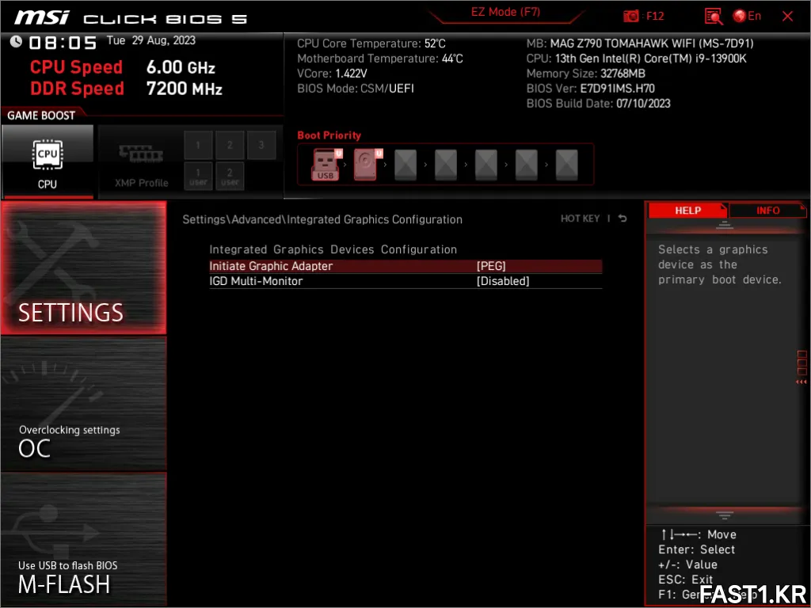Click the VCore 1.422V reading
The image size is (811, 608).
(x=332, y=74)
